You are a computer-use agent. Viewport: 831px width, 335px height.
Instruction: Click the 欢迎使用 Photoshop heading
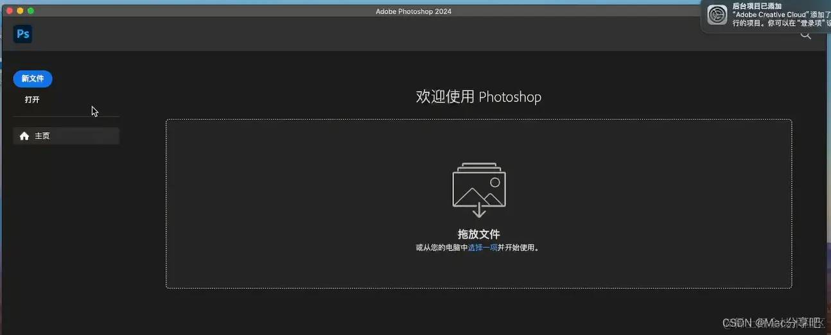478,97
